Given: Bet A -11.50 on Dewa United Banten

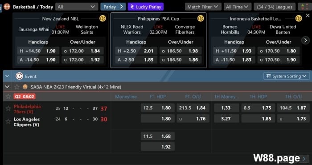Looking at the screenshot, I should (234, 60).
